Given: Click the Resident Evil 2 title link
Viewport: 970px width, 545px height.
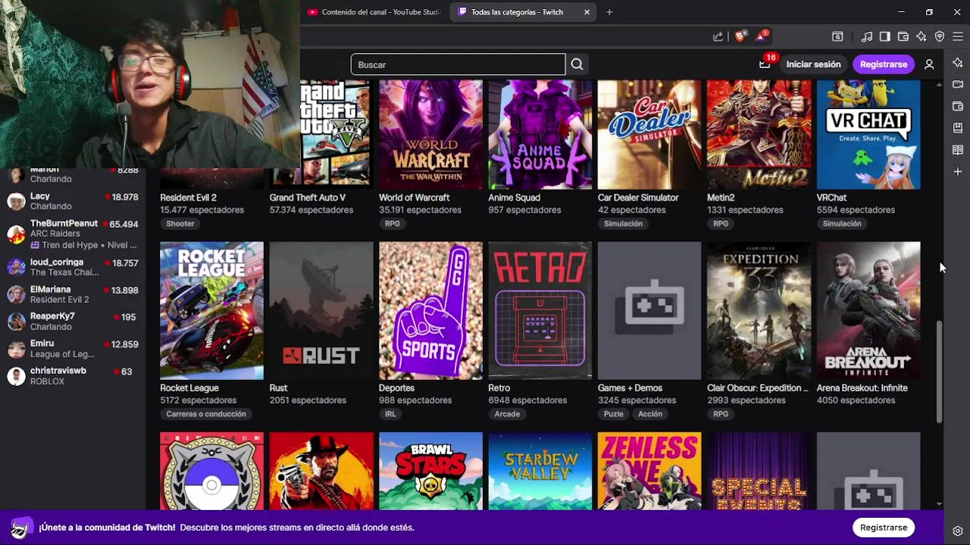Looking at the screenshot, I should (x=188, y=198).
